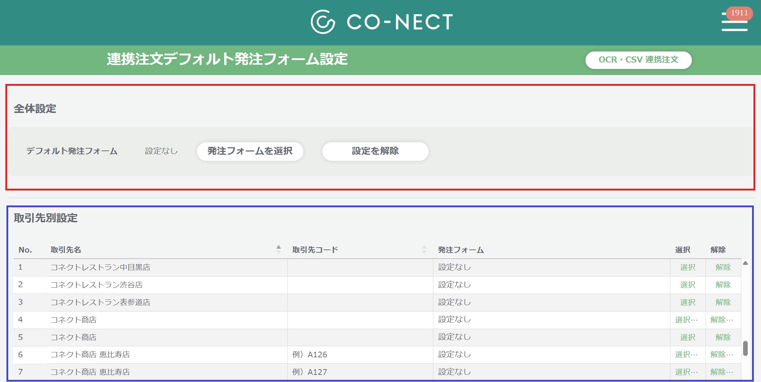Click 解除 in row No. 4
The image size is (761, 382).
[x=722, y=320]
